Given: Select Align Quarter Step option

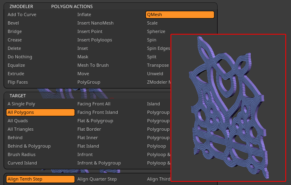Looking at the screenshot, I should tap(97, 179).
